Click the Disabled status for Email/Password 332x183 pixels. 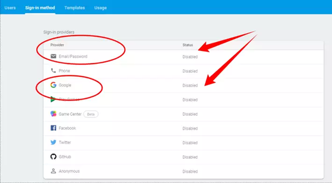click(x=190, y=57)
